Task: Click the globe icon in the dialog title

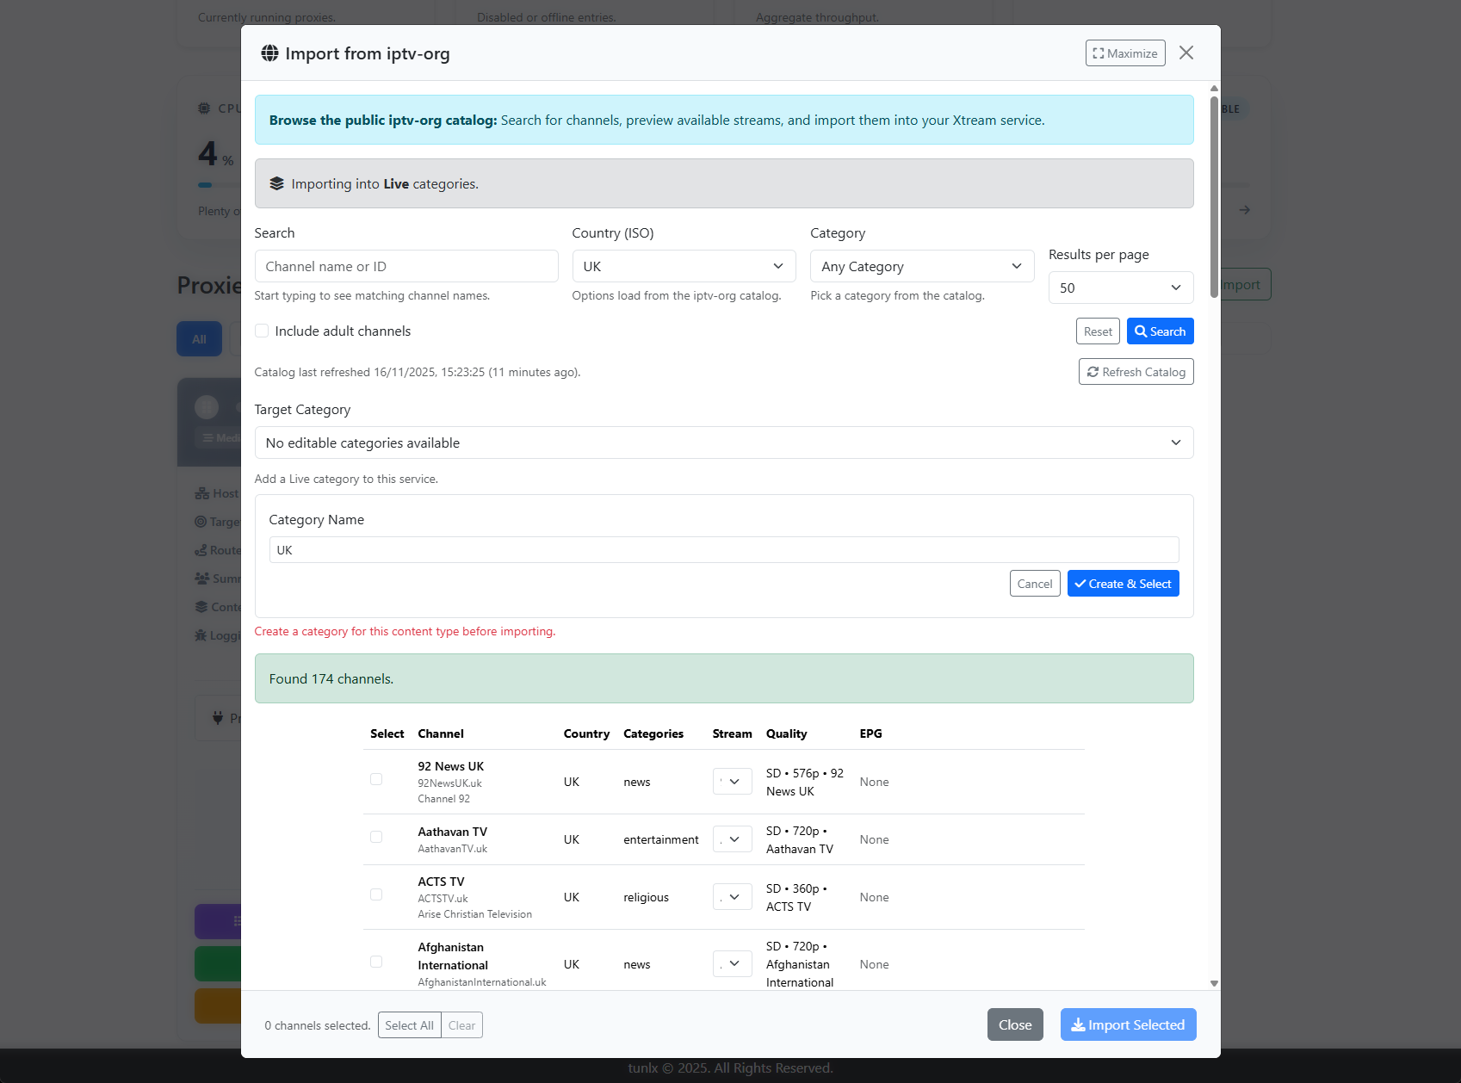Action: pos(269,53)
